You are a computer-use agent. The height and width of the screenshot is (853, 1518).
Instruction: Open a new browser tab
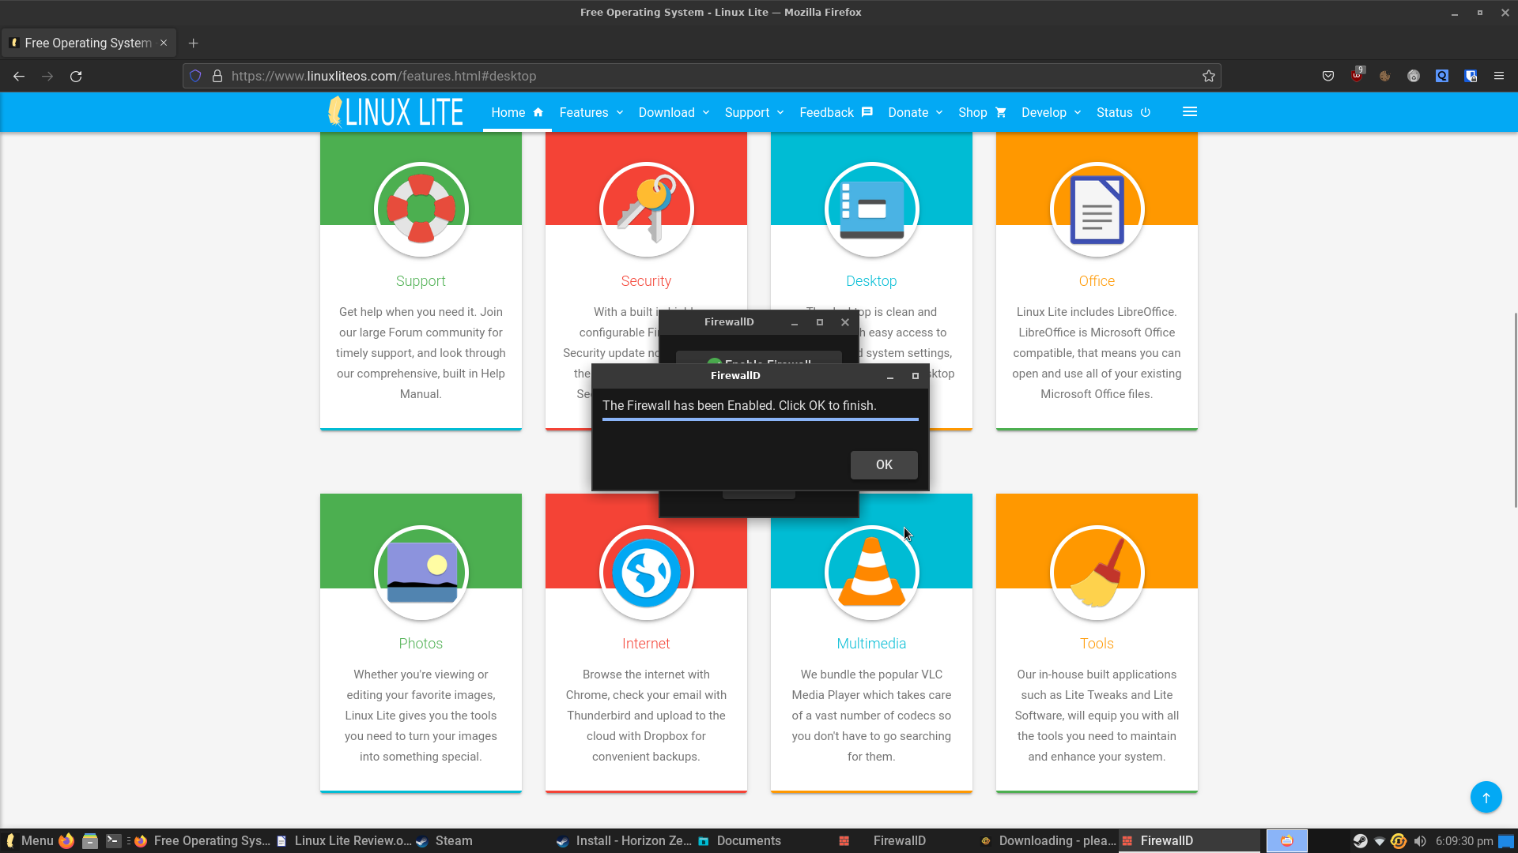194,43
